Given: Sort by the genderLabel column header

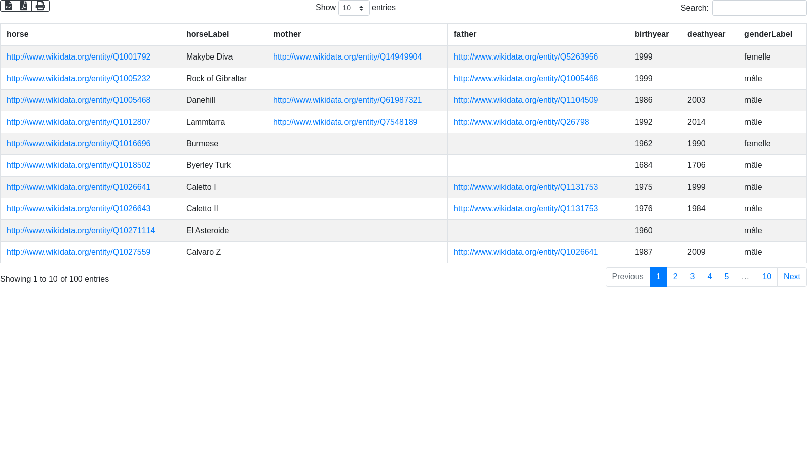Looking at the screenshot, I should click(x=768, y=34).
